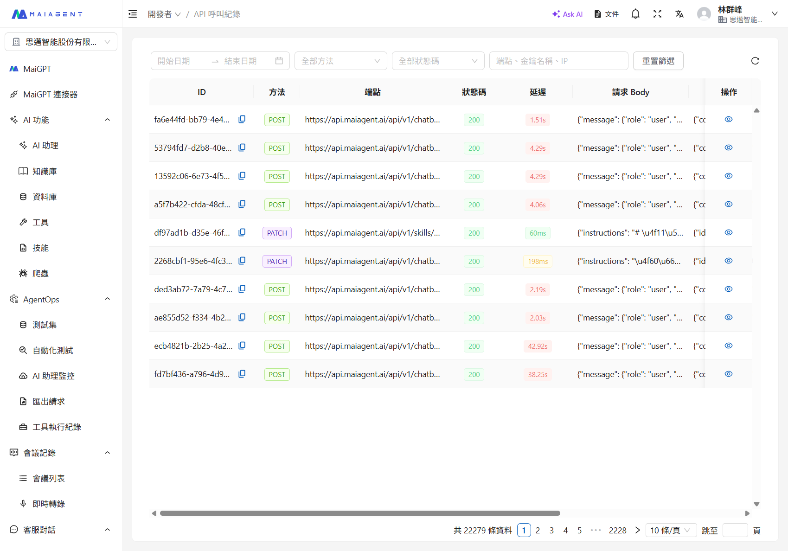This screenshot has width=788, height=551.
Task: View details of the 2268cbf1 PATCH request
Action: tap(728, 261)
